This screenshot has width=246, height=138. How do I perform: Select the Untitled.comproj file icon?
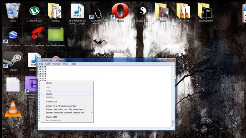pyautogui.click(x=56, y=34)
